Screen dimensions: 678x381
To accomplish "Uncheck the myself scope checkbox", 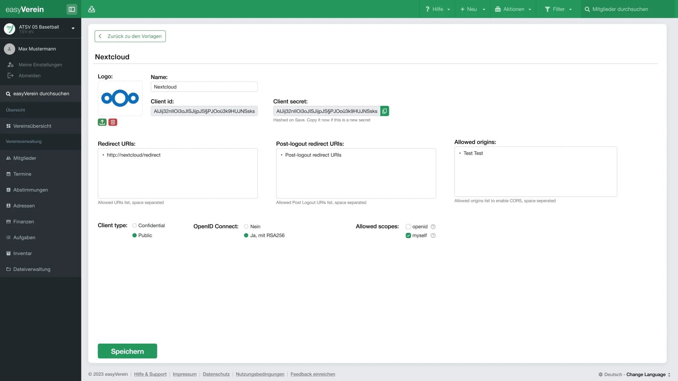I will pos(408,235).
